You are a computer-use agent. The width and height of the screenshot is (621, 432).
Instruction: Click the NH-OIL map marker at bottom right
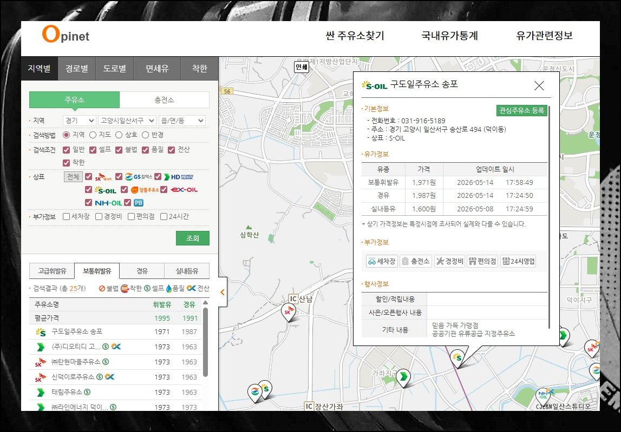[543, 396]
